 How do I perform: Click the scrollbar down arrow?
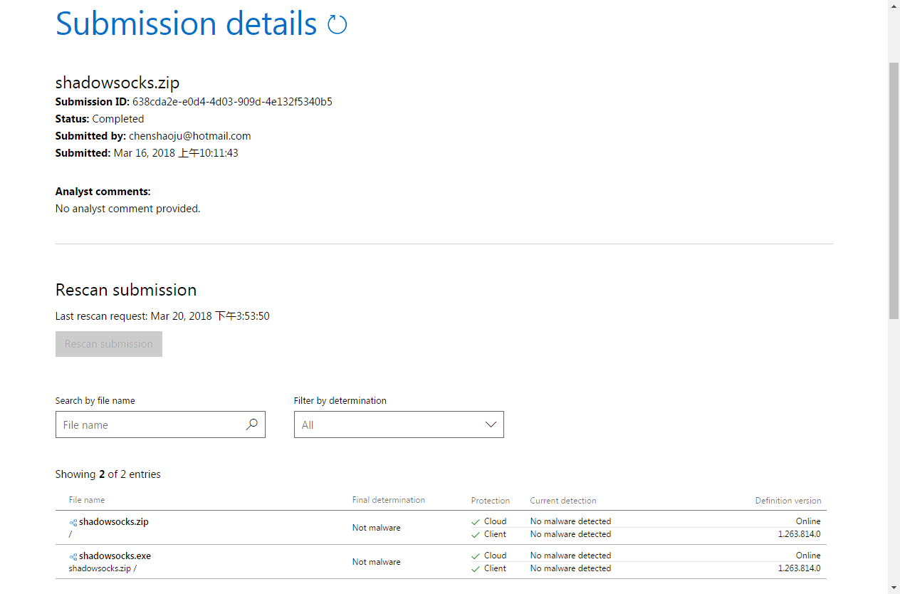894,588
